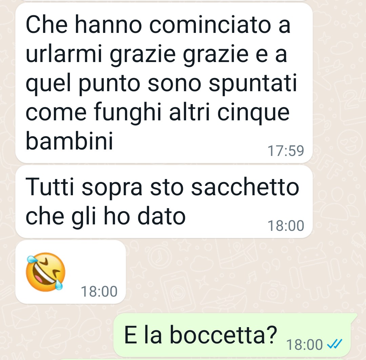Tap the 18:00 time on sent message
366x360 pixels.
tap(304, 345)
